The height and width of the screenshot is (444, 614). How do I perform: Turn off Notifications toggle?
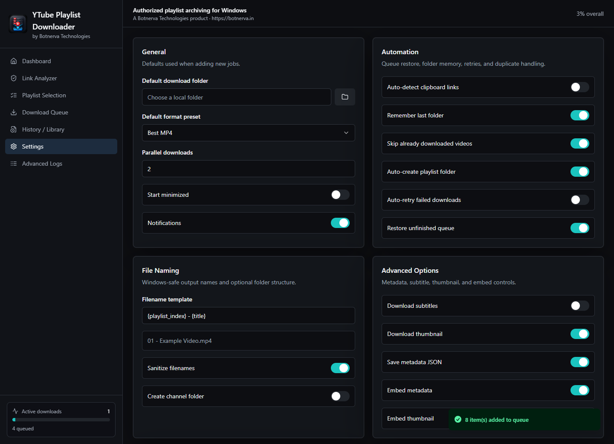point(340,223)
